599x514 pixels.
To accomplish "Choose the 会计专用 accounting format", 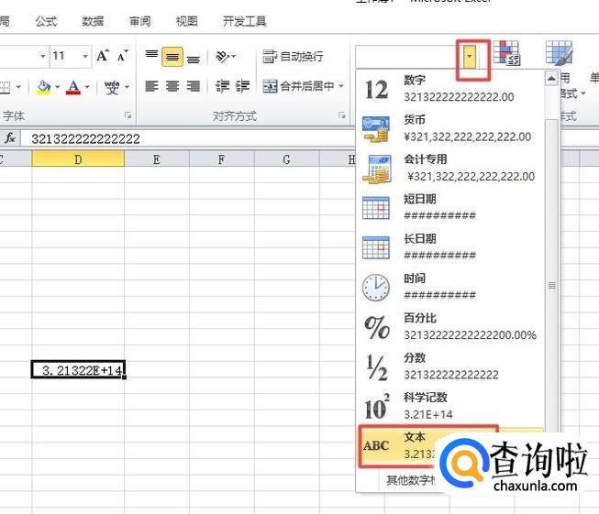I will pyautogui.click(x=450, y=169).
